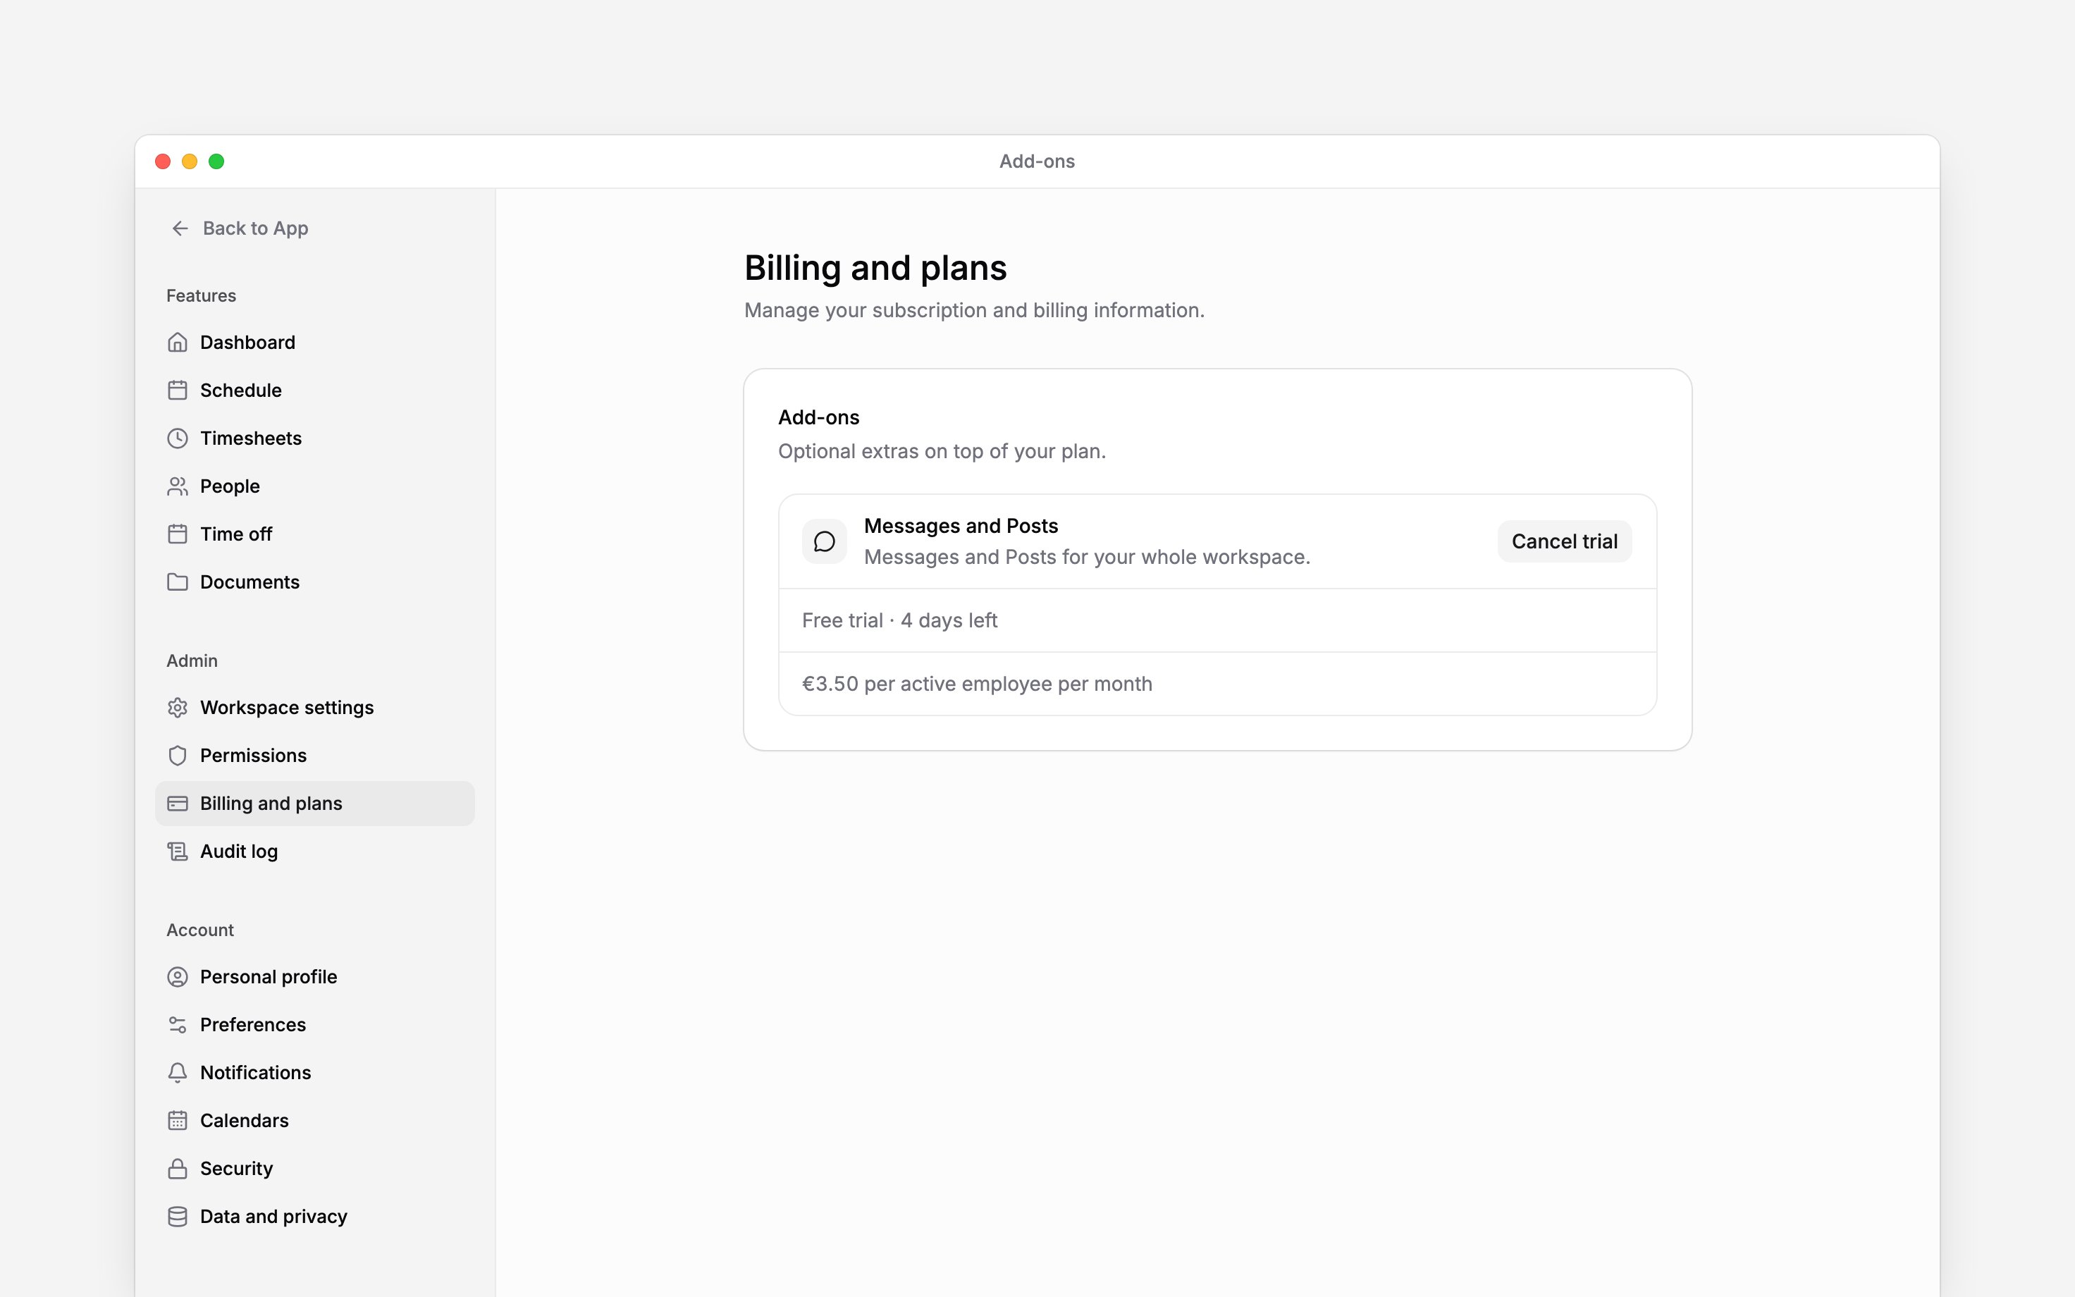Open Documents in the sidebar
Viewport: 2075px width, 1297px height.
pos(314,582)
